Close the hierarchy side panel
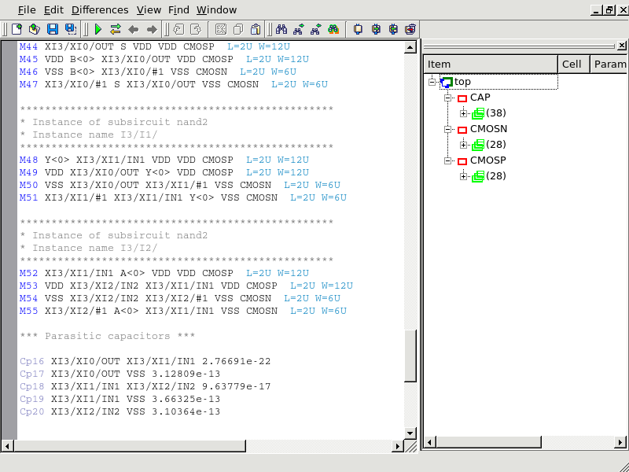Screen dimensions: 629x472 tap(621, 46)
